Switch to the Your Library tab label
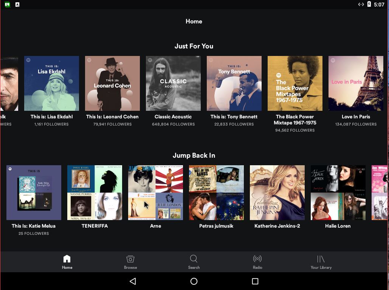This screenshot has height=290, width=389. pyautogui.click(x=321, y=267)
